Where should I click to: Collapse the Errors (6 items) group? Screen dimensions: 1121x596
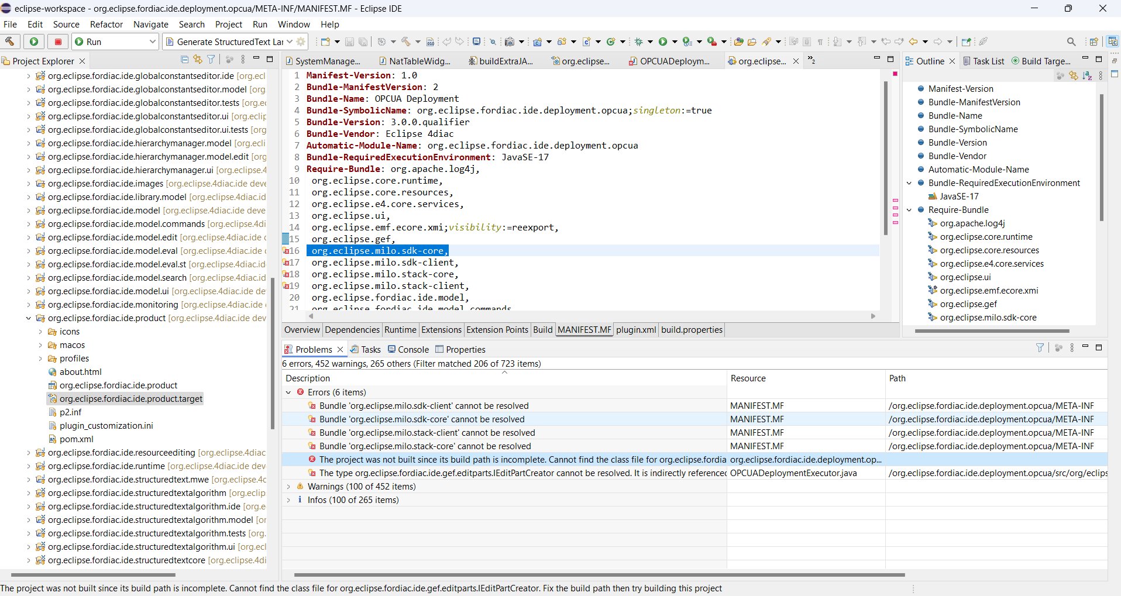point(288,392)
